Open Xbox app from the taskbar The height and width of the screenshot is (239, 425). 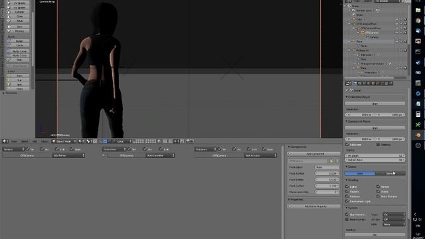[418, 124]
